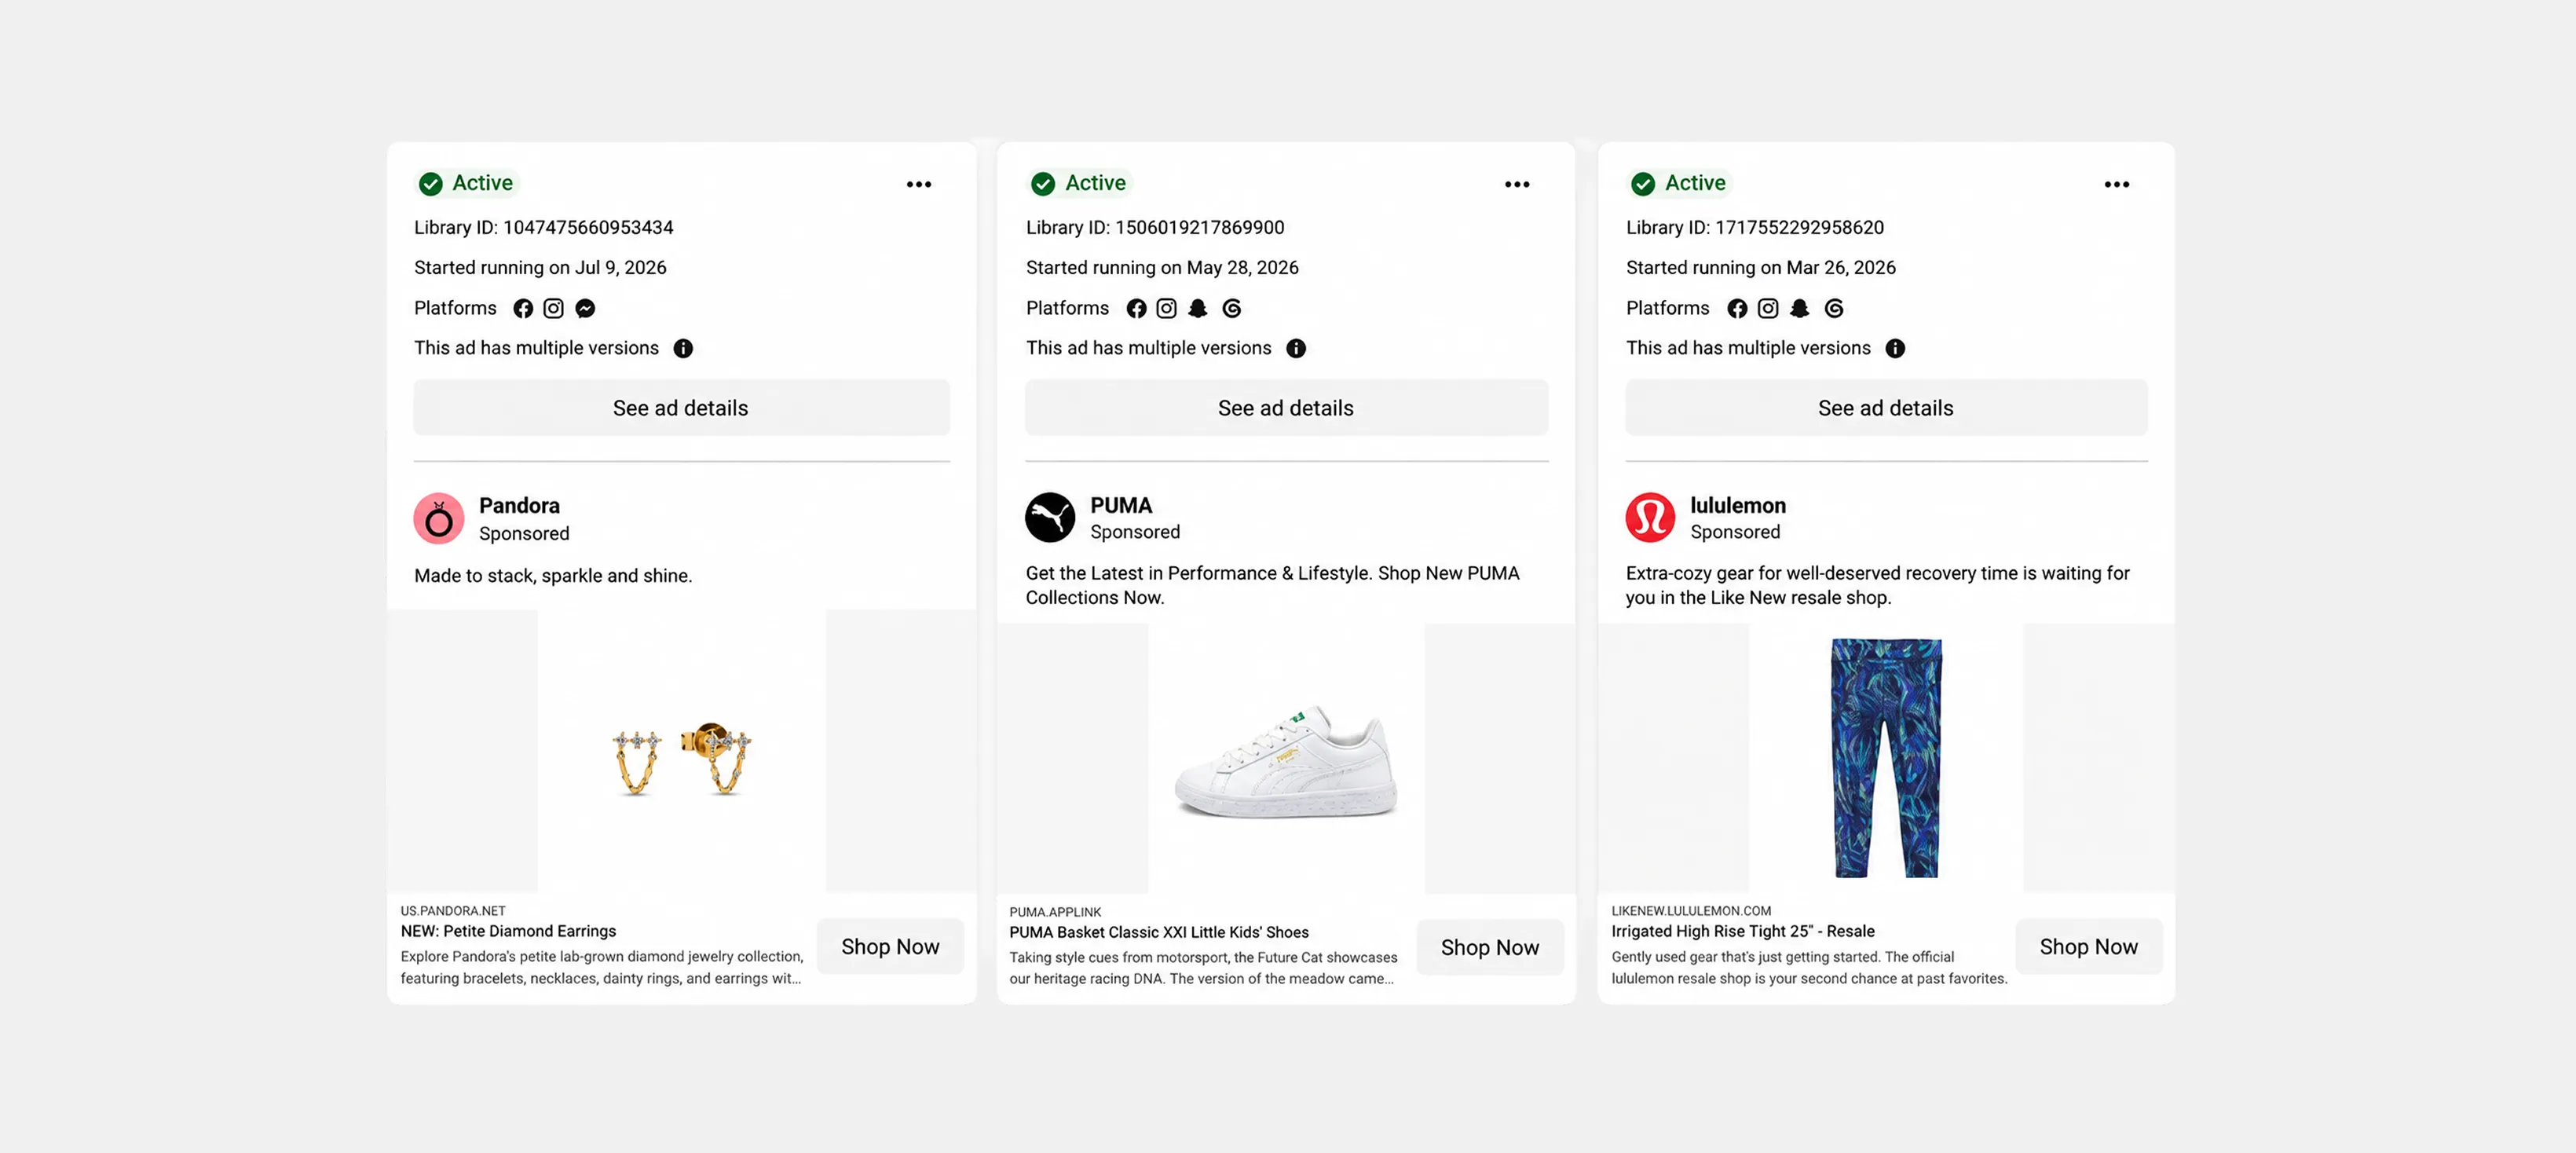This screenshot has width=2576, height=1153.
Task: Click 'Started running on Jul 9, 2026' text
Action: coord(540,267)
